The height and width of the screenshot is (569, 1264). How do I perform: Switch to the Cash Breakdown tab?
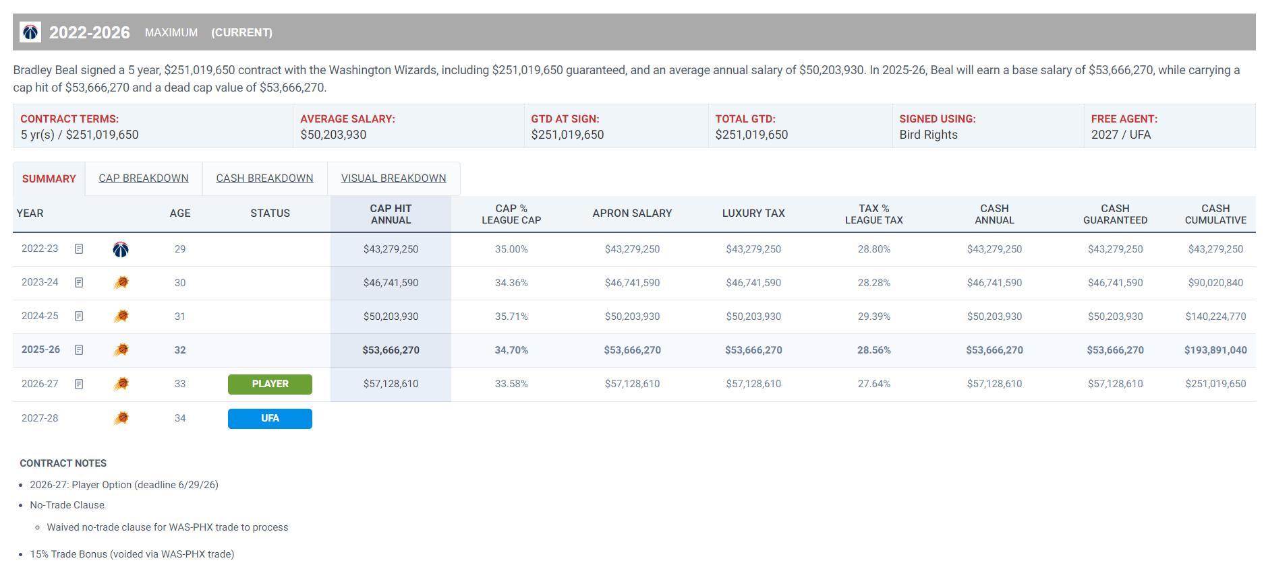pos(264,178)
